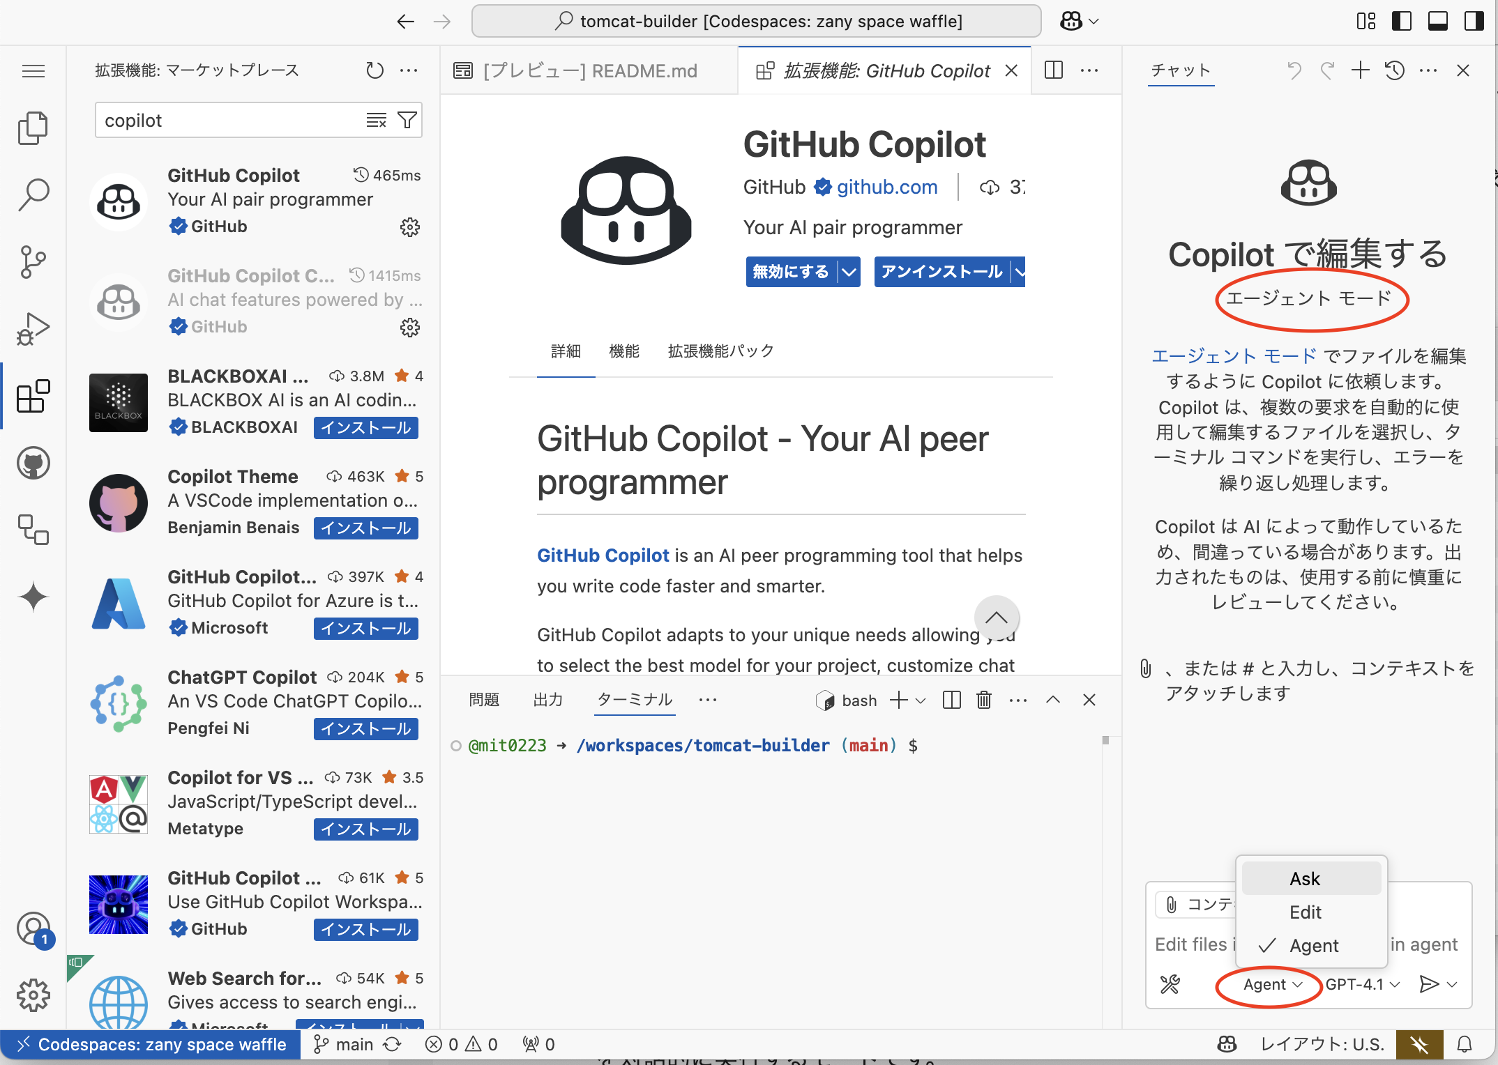This screenshot has height=1065, width=1498.
Task: Switch to the 機能 tab
Action: click(x=623, y=351)
